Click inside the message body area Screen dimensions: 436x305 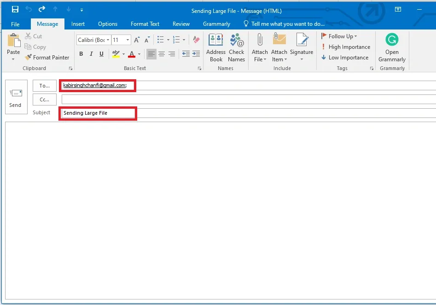click(221, 211)
